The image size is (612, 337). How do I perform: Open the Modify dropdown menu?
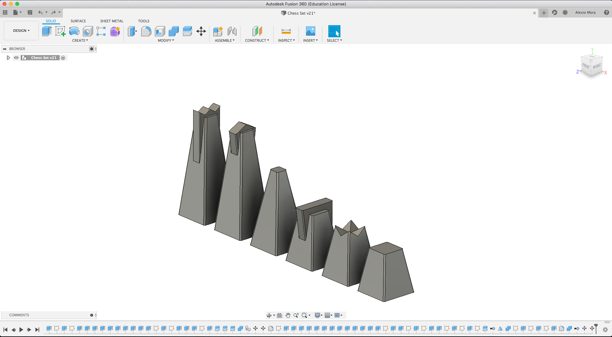coord(166,40)
